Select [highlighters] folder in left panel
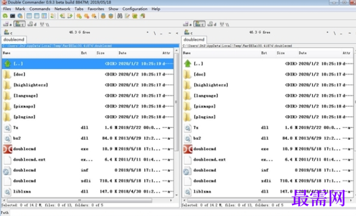Viewport: 356px width, 216px height. [x=87, y=85]
